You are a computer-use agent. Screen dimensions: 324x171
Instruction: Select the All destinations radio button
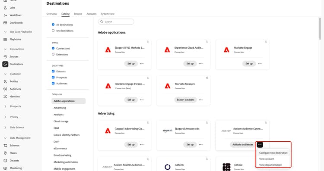click(x=53, y=25)
